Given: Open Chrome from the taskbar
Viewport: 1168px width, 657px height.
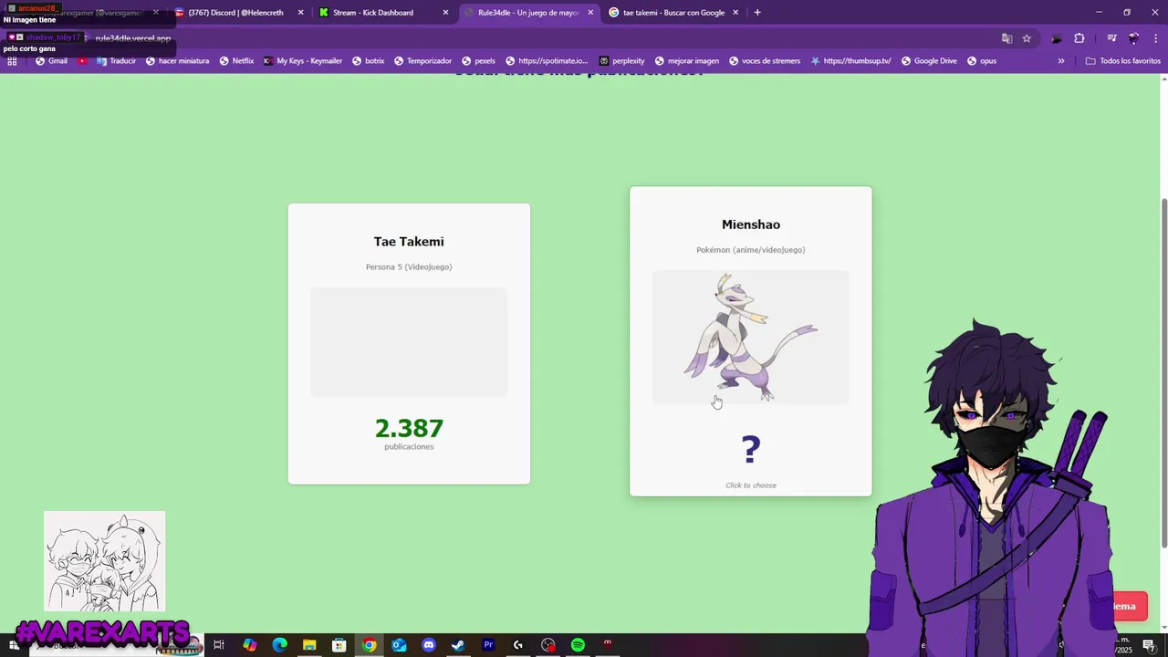Looking at the screenshot, I should [369, 645].
